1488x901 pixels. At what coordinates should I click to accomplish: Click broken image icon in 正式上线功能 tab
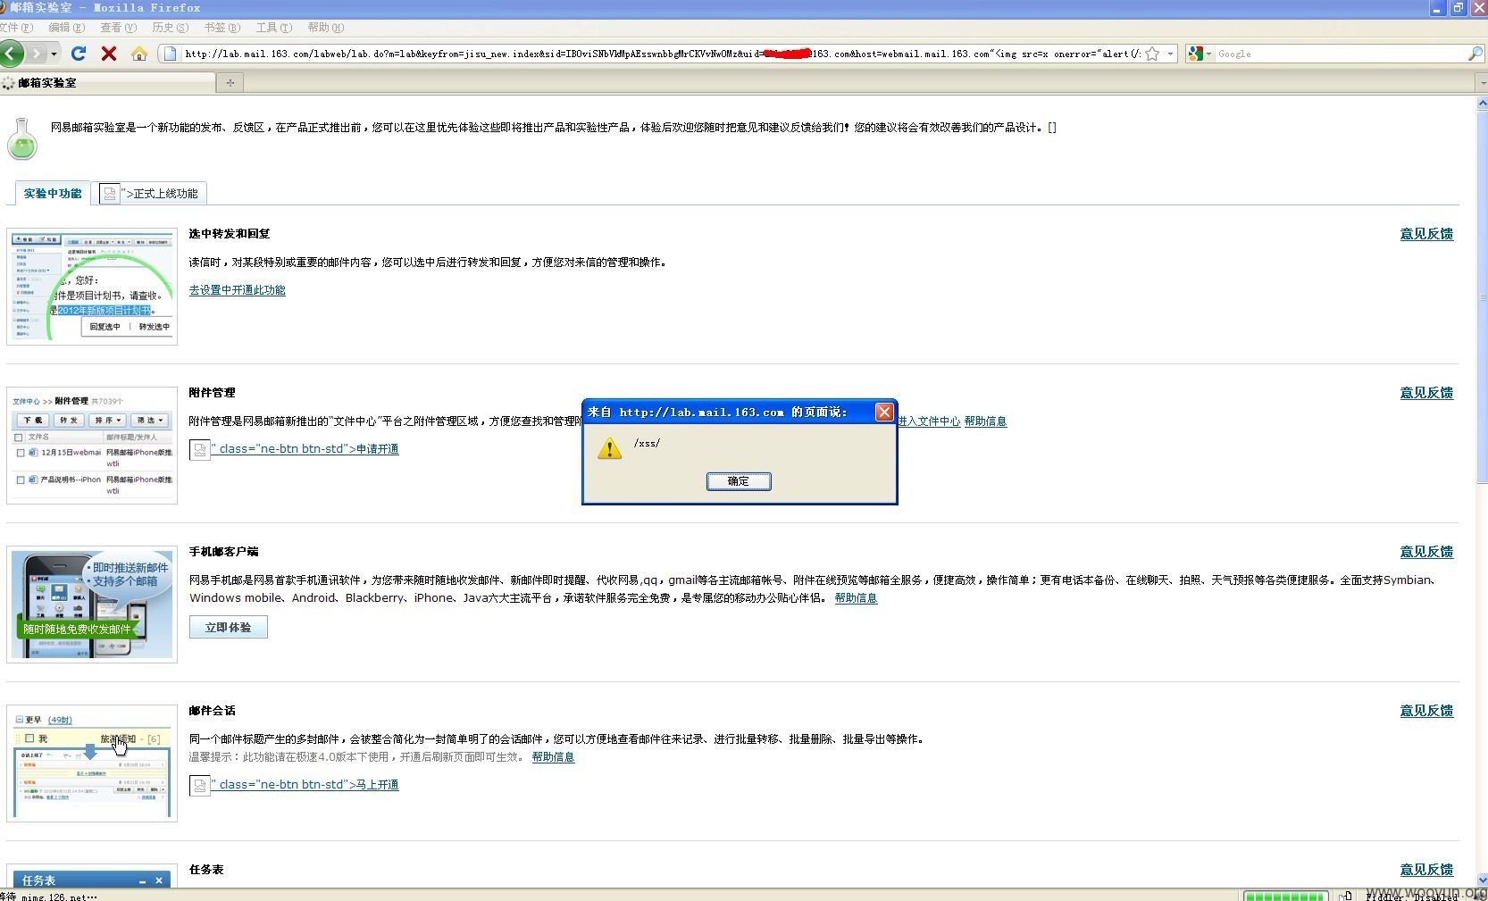[109, 193]
